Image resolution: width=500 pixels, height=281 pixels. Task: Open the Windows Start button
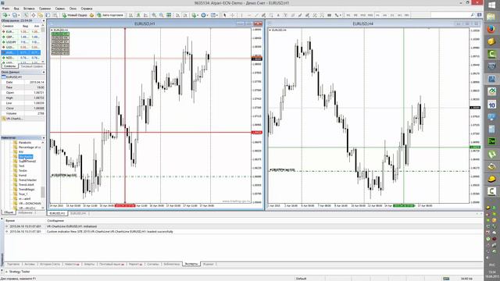491,5
